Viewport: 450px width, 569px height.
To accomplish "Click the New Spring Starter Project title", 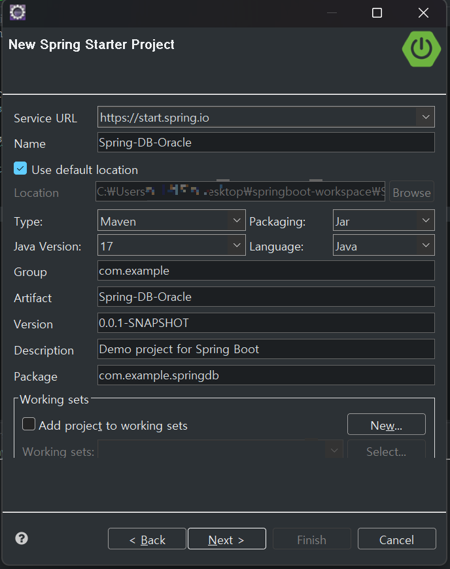I will [92, 44].
